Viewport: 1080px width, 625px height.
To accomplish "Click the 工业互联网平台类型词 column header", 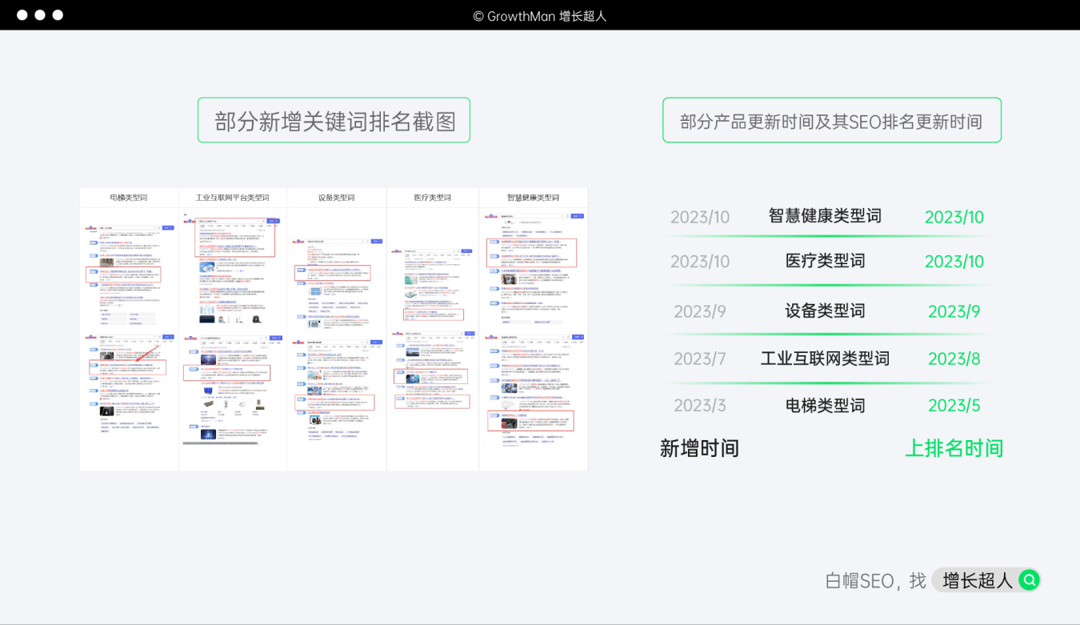I will [232, 198].
